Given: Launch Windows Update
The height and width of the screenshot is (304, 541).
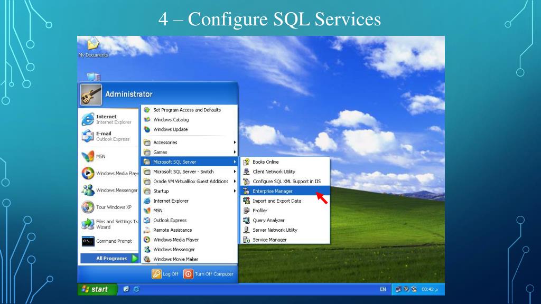Looking at the screenshot, I should pos(190,129).
